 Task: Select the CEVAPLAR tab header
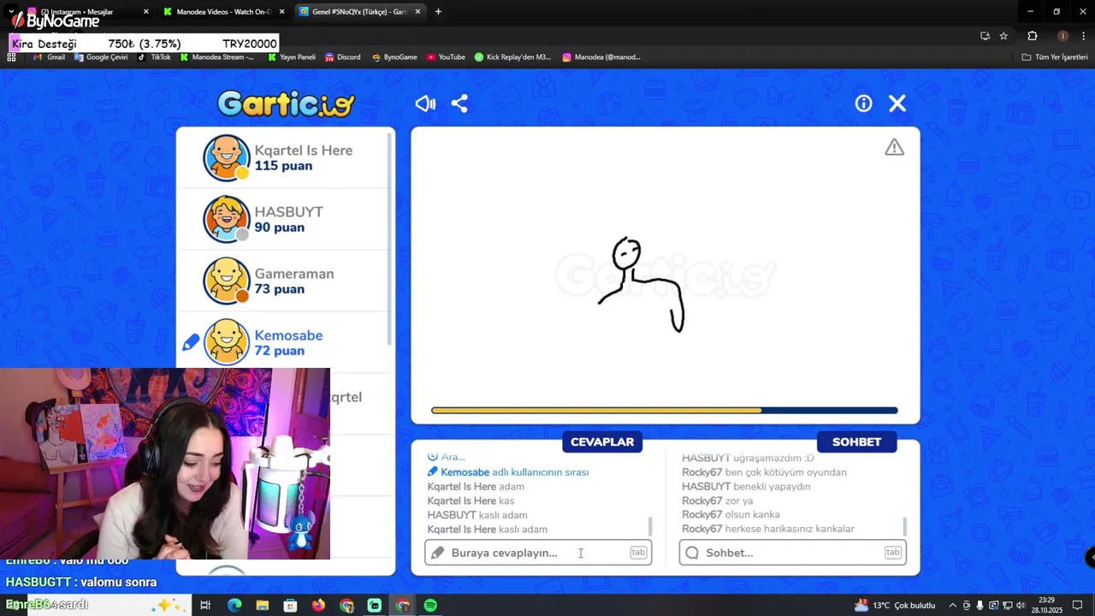coord(602,441)
